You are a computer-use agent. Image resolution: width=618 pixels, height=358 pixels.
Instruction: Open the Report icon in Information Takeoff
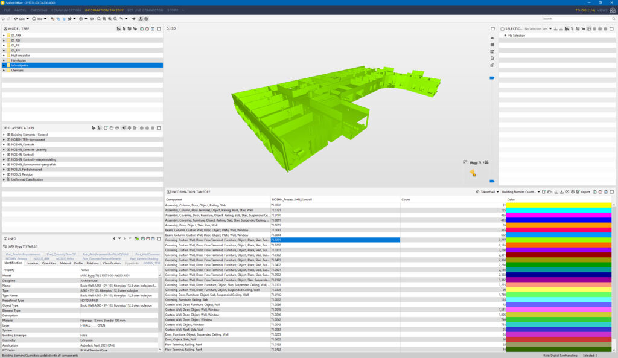coord(584,191)
